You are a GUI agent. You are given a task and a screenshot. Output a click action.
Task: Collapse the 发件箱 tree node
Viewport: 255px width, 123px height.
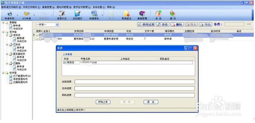(3, 32)
